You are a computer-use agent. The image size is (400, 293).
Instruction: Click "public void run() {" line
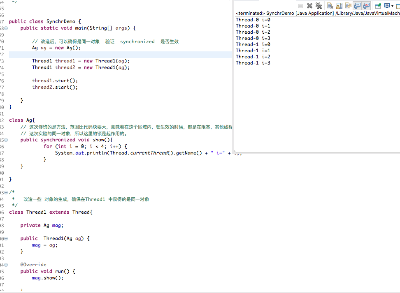48,271
